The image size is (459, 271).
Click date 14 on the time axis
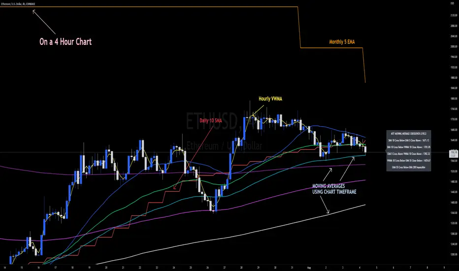point(5,268)
